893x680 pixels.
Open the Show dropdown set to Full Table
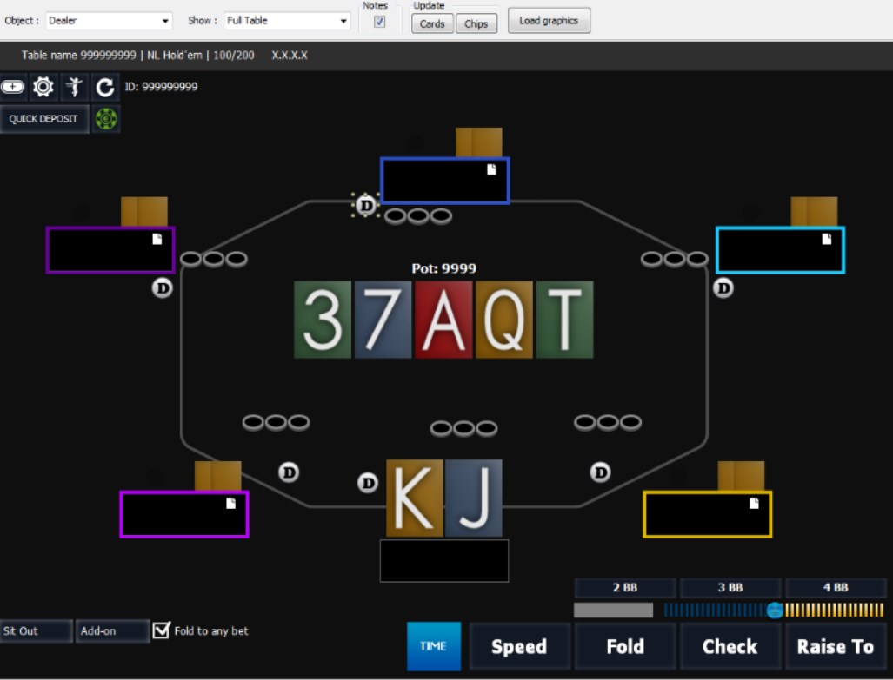[x=287, y=21]
